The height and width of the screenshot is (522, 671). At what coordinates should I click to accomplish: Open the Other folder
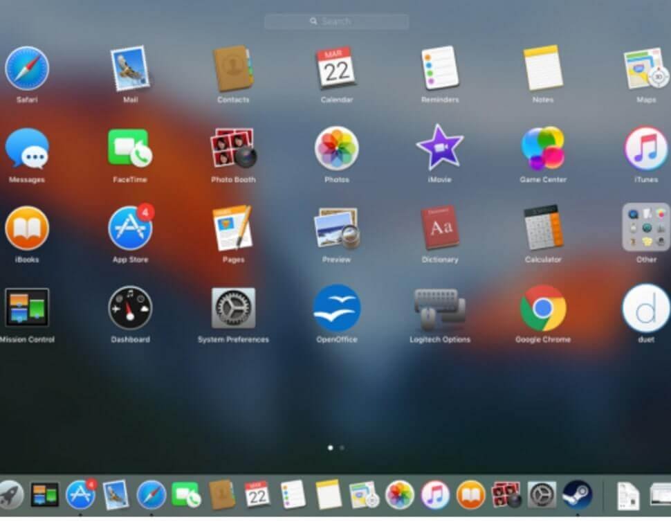click(646, 227)
